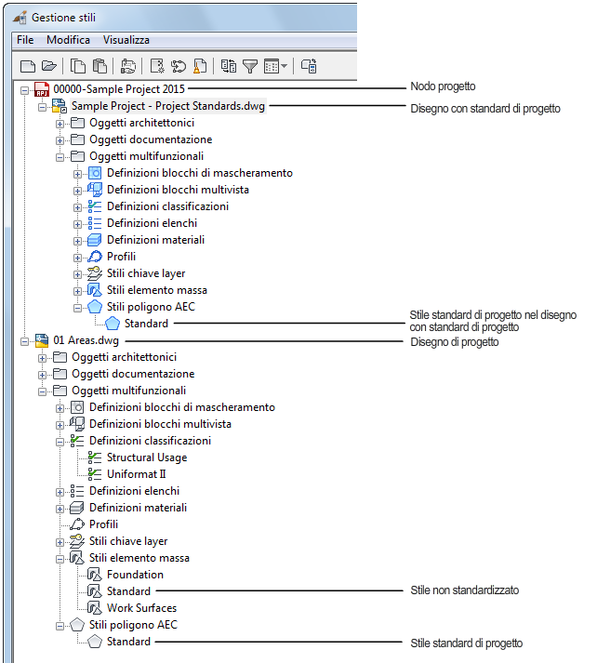The width and height of the screenshot is (597, 663).
Task: Expand Oggetti architettonici under Project Standards.dwg
Action: pos(60,124)
